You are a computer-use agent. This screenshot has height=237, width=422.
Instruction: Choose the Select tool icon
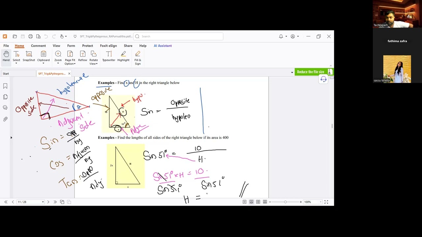click(16, 54)
